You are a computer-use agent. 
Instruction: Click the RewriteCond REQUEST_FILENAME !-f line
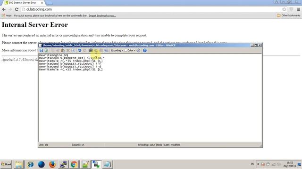click(70, 64)
